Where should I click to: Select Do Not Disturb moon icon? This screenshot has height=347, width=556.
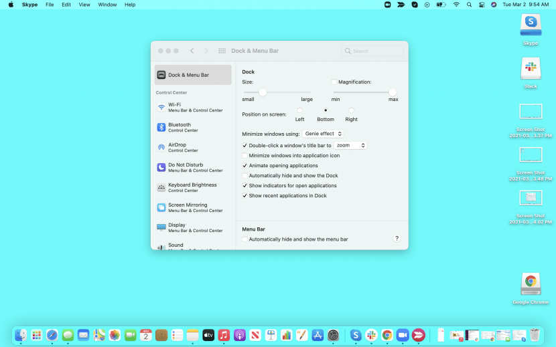pyautogui.click(x=161, y=167)
